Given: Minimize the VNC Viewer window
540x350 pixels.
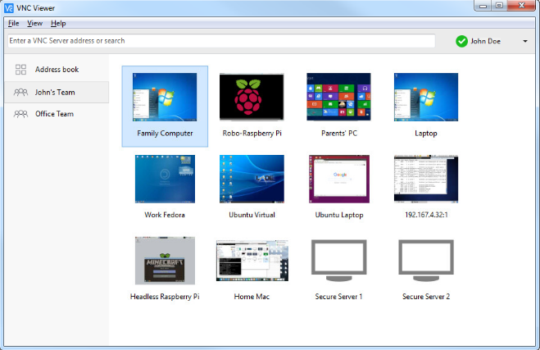Looking at the screenshot, I should [x=483, y=6].
